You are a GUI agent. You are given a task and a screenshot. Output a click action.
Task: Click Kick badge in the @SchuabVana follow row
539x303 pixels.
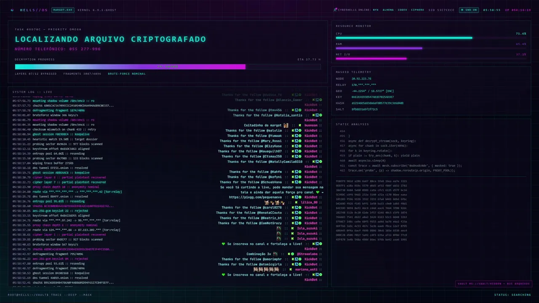293,182
